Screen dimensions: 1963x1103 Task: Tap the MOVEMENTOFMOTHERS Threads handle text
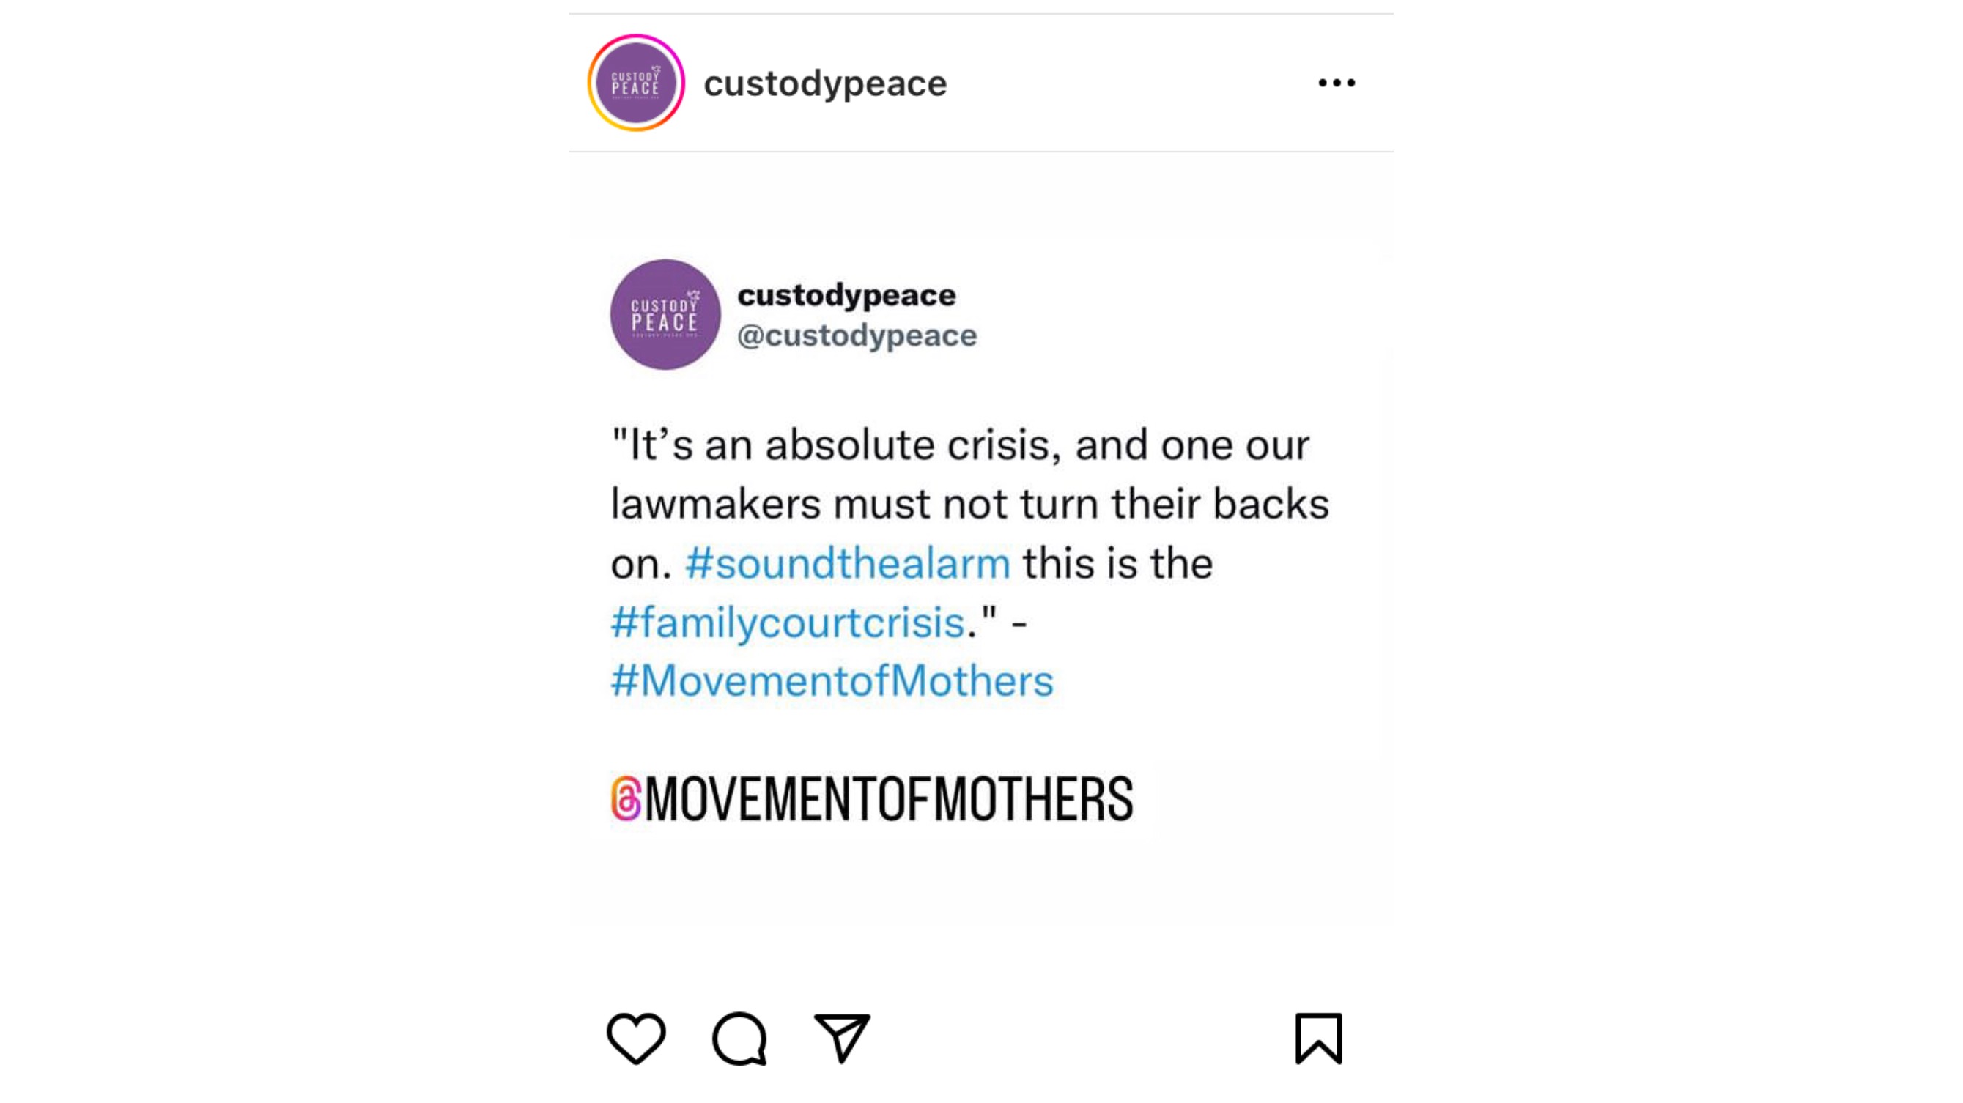[889, 799]
